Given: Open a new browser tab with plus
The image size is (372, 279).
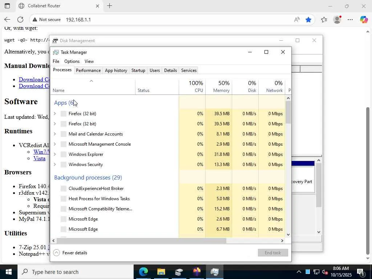Looking at the screenshot, I should [x=110, y=6].
